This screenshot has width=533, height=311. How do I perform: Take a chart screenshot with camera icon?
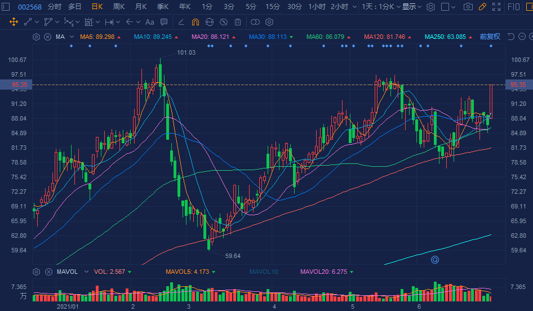click(468, 7)
